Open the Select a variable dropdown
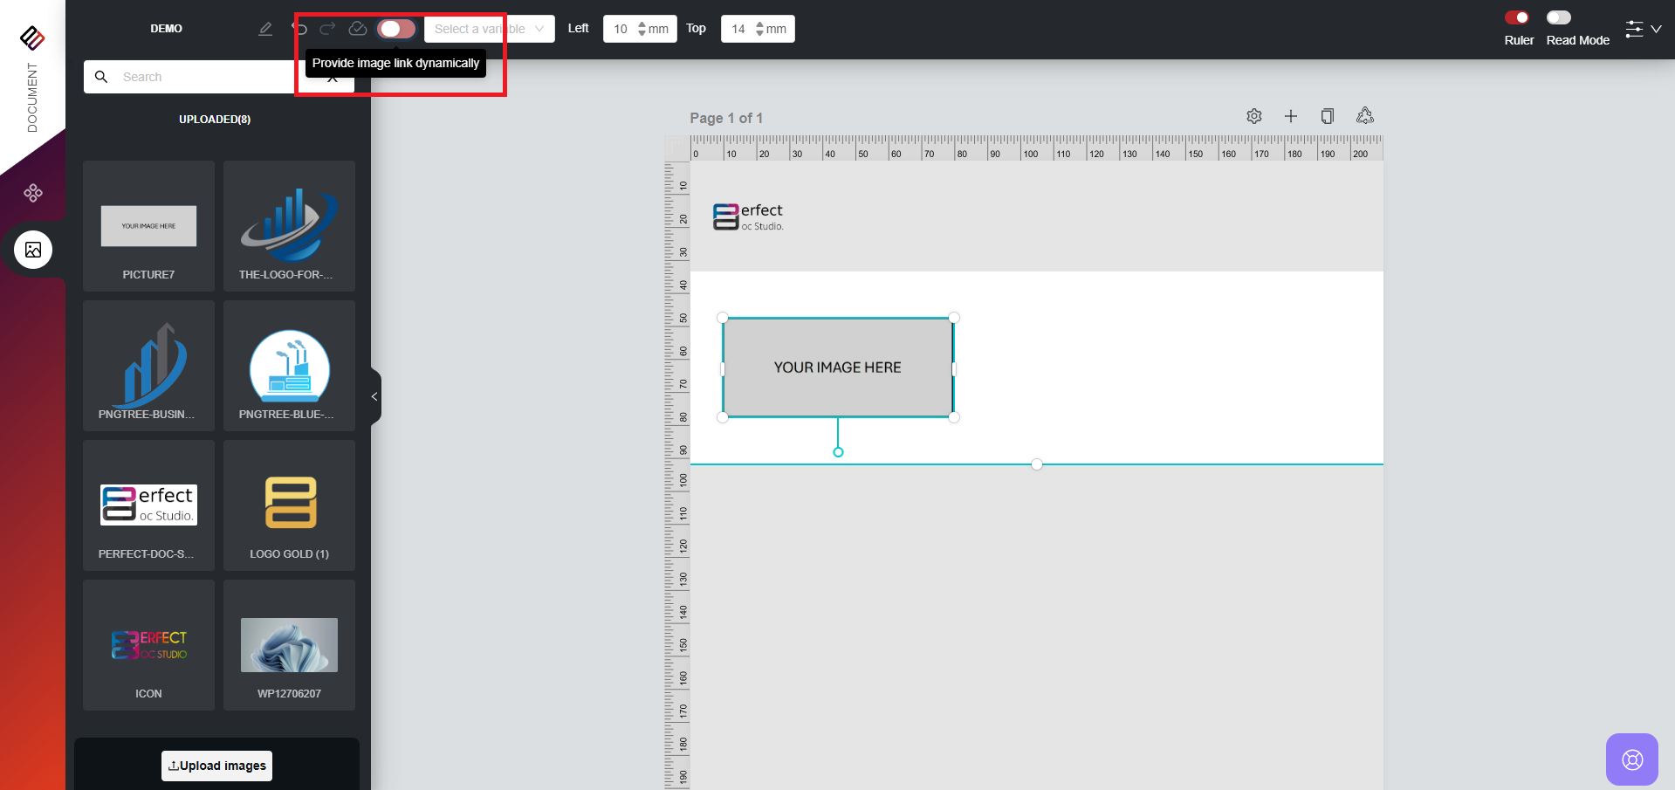 [x=489, y=28]
